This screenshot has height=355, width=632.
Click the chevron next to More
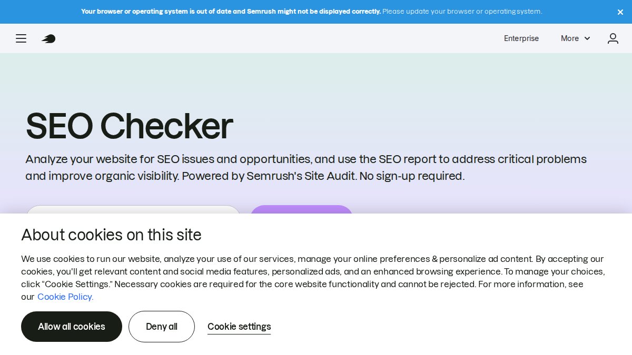[587, 38]
